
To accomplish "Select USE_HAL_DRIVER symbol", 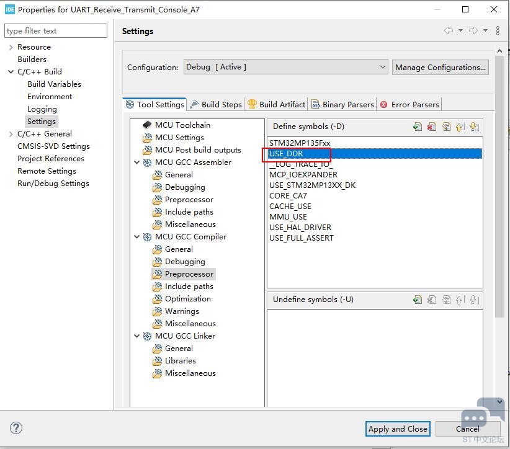I will (300, 228).
